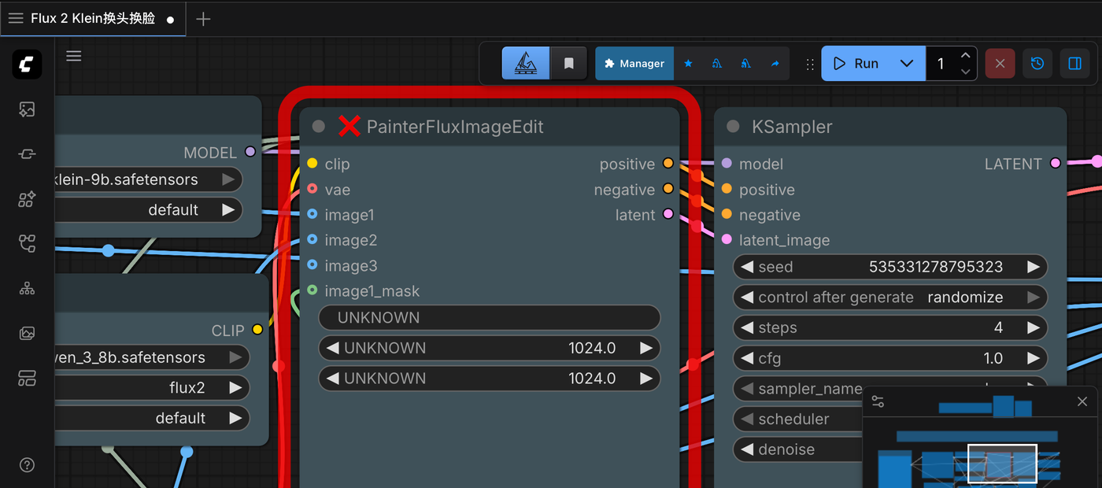Viewport: 1102px width, 488px height.
Task: Click the seed value 535331278795323
Action: click(x=936, y=267)
